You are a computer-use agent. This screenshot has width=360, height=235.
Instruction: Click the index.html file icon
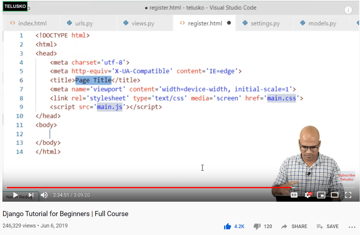coord(13,23)
